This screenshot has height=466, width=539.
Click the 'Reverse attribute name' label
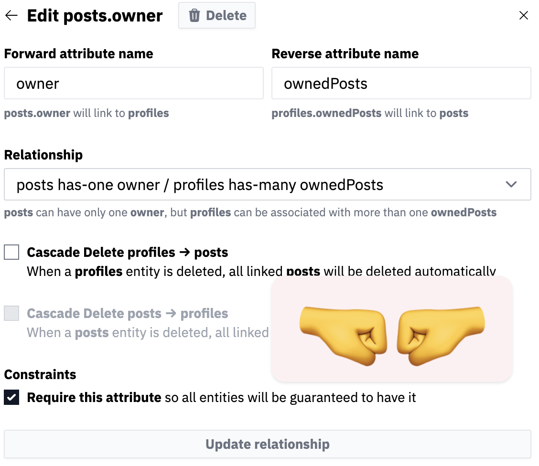click(x=345, y=54)
